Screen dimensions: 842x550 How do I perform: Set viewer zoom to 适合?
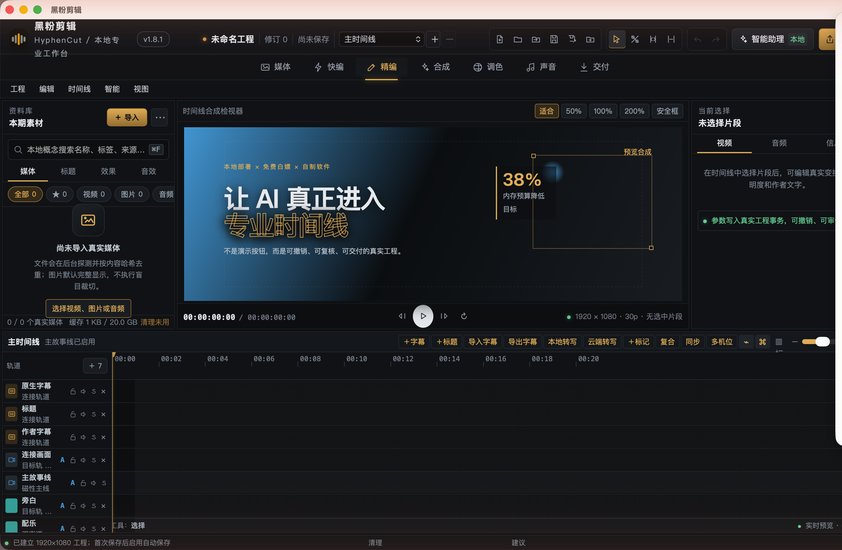547,111
